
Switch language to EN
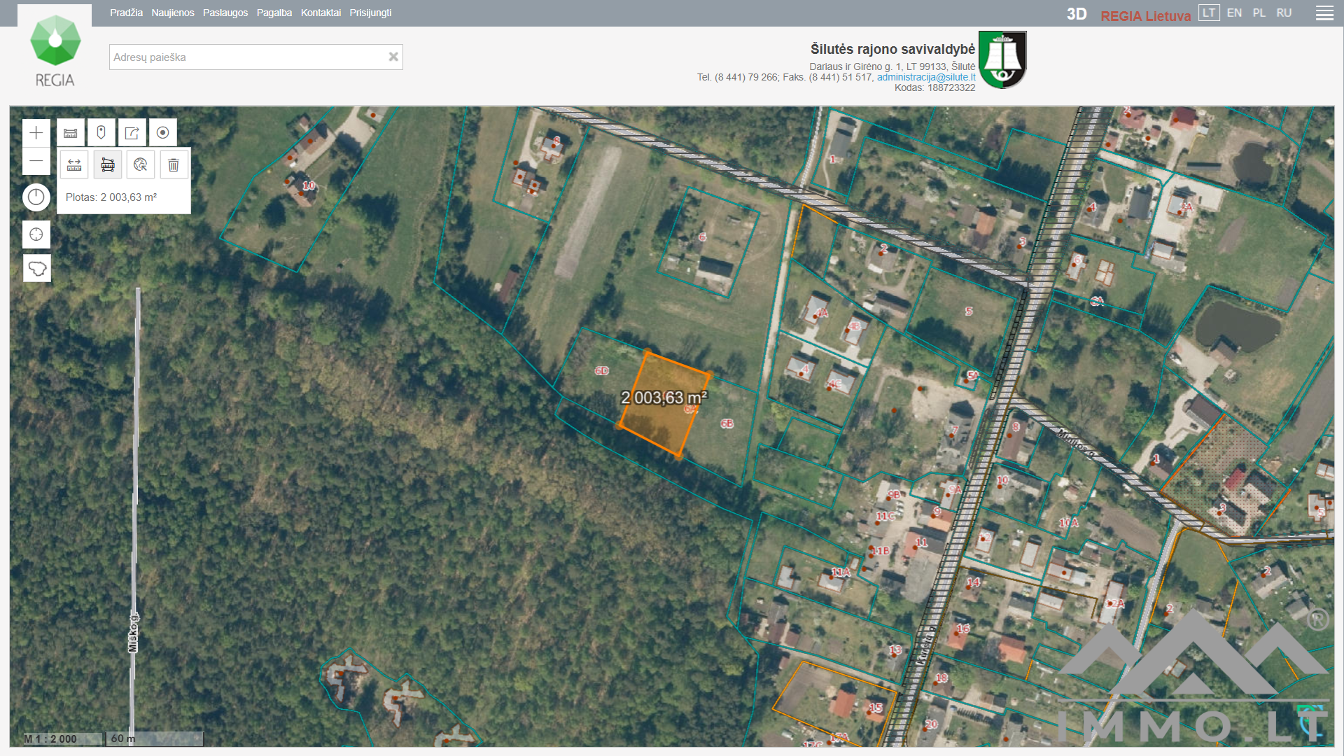tap(1234, 13)
